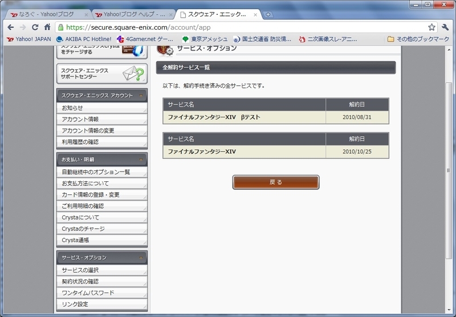
Task: Open 二次画像スレ bookmark
Action: coord(328,39)
